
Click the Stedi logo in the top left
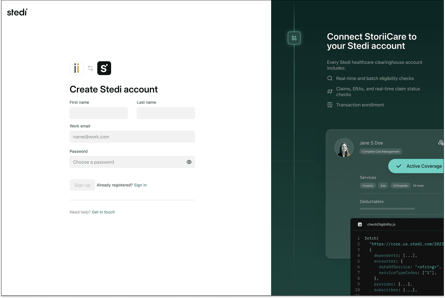tap(17, 12)
